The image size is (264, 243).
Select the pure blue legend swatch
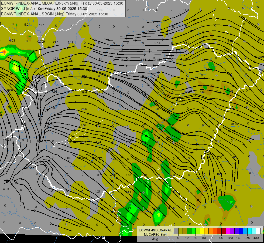[241, 231]
